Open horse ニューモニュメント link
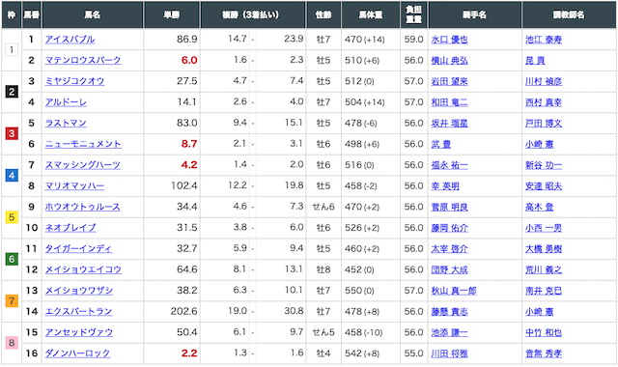 point(83,144)
